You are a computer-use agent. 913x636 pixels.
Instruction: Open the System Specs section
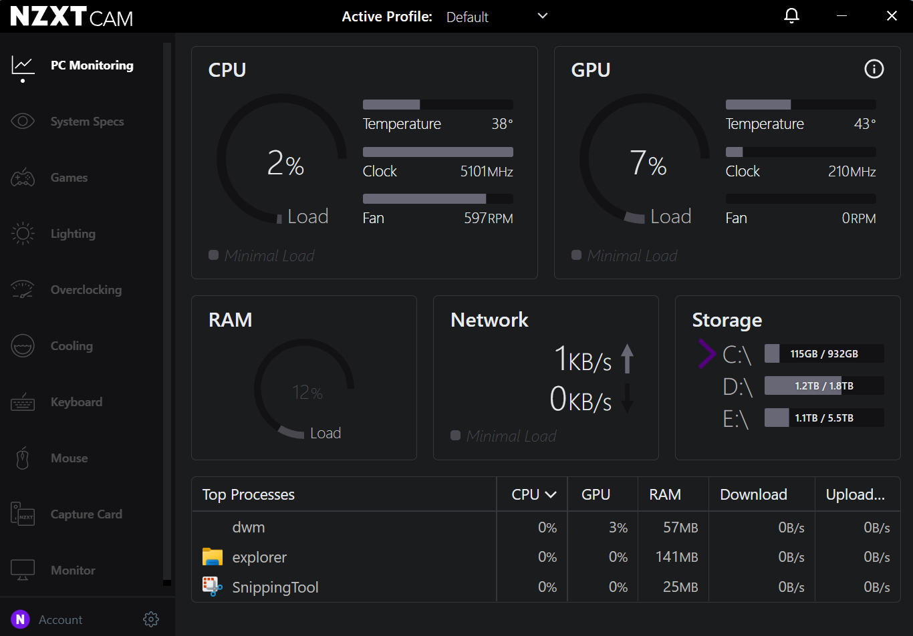88,122
